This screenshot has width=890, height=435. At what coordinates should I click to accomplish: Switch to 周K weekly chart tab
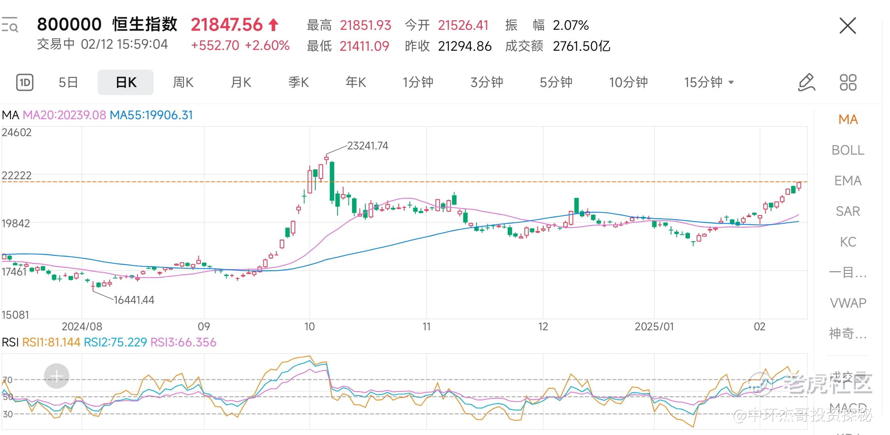tap(183, 83)
